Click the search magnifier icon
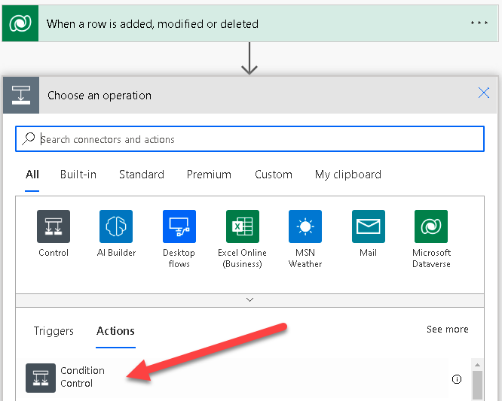Viewport: 502px width, 401px height. pyautogui.click(x=29, y=138)
